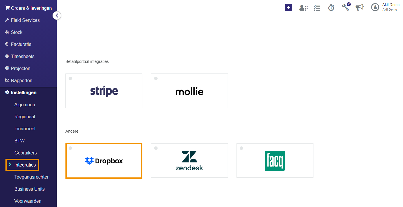Expand Orders & leveringen in sidebar
The image size is (403, 207).
(x=28, y=8)
